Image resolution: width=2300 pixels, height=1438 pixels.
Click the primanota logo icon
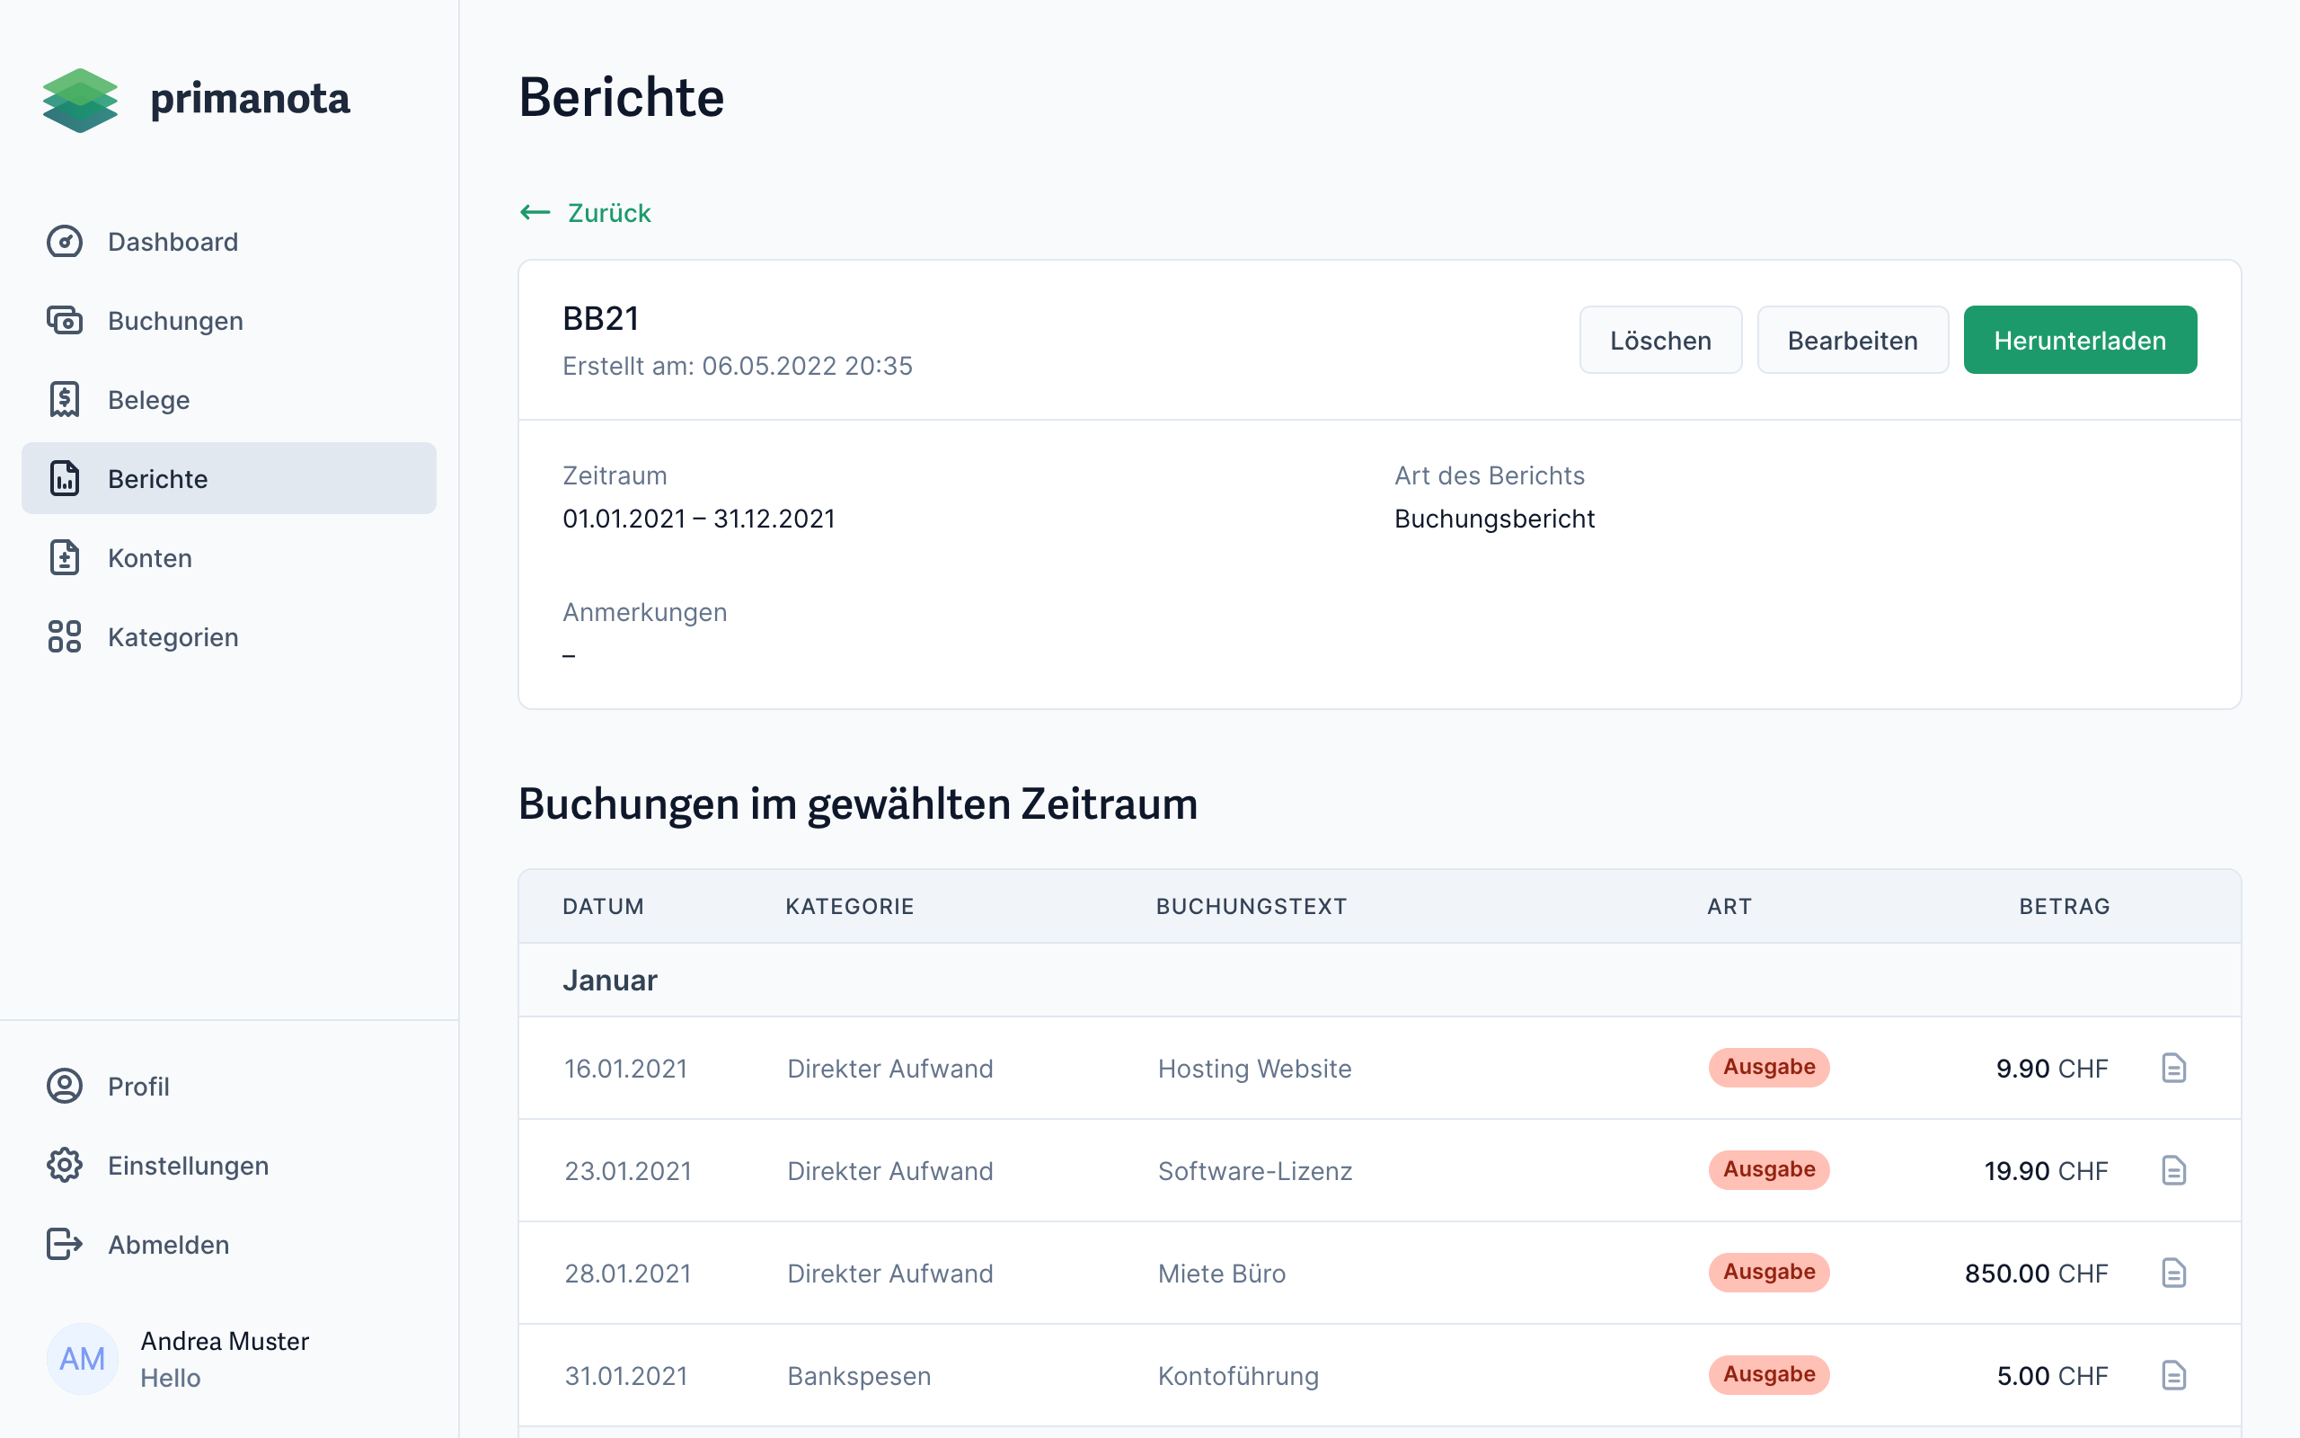[x=80, y=100]
